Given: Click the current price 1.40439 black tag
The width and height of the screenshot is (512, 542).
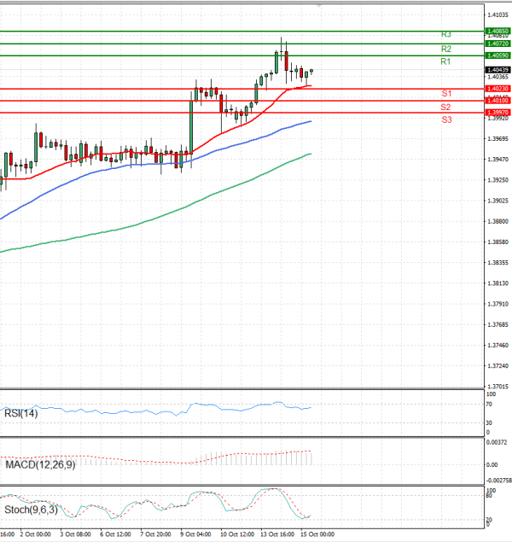Looking at the screenshot, I should coord(497,69).
